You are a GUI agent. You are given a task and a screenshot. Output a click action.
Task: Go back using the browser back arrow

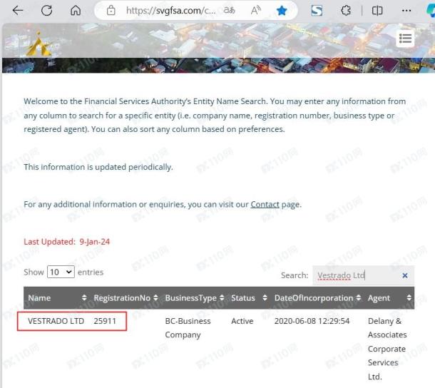pos(18,11)
